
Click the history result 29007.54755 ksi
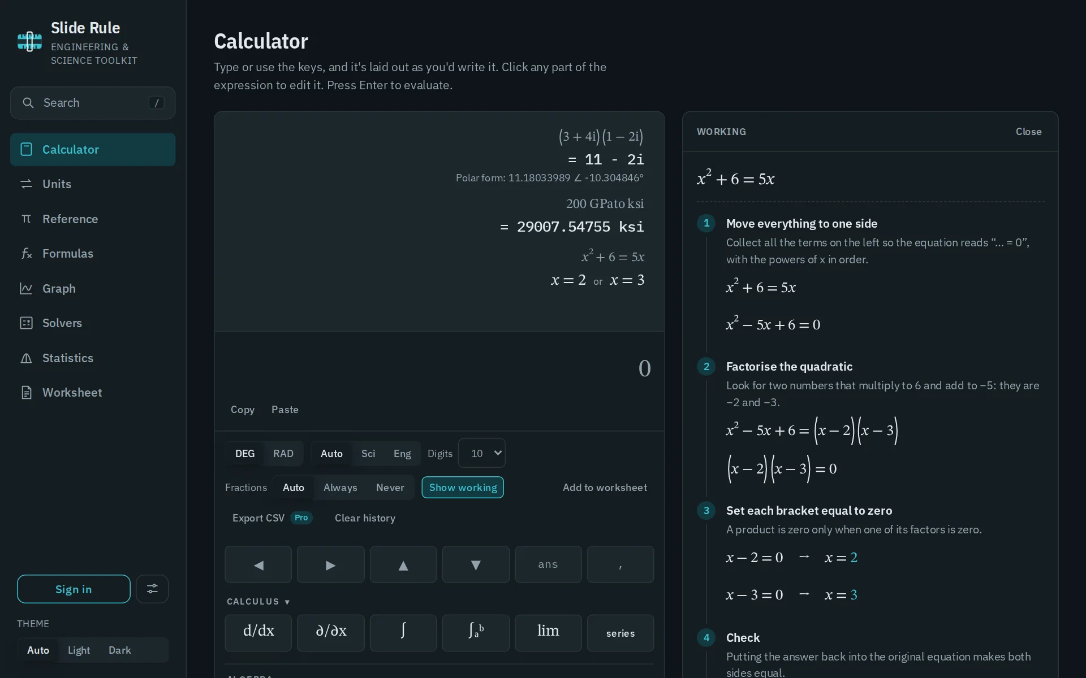(572, 227)
